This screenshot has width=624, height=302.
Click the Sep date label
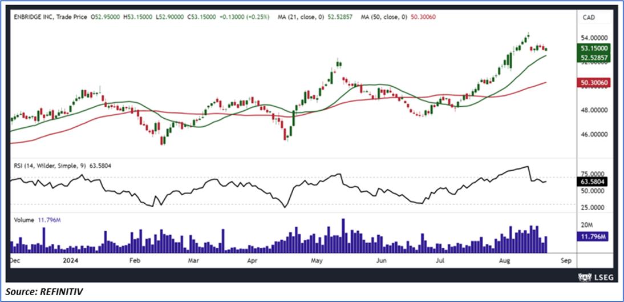tap(565, 260)
